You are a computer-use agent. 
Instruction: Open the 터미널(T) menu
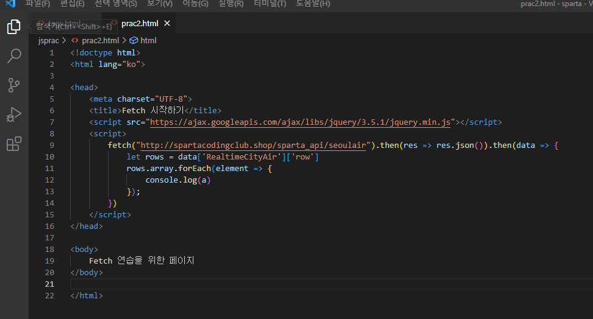(x=270, y=4)
